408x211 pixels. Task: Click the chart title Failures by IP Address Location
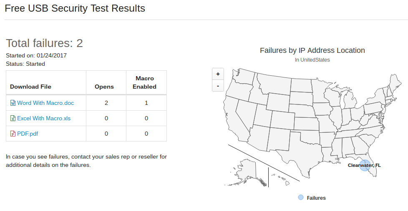tap(312, 50)
